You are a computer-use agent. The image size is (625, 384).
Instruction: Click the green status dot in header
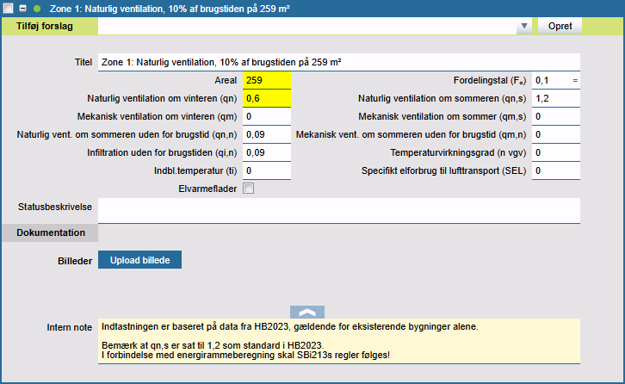point(37,8)
